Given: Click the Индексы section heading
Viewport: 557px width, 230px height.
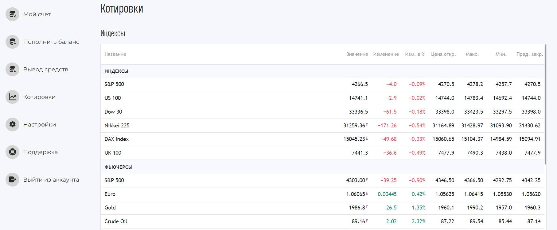Looking at the screenshot, I should (113, 33).
